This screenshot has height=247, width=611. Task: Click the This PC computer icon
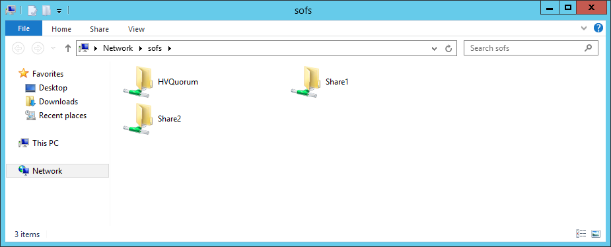click(x=24, y=143)
